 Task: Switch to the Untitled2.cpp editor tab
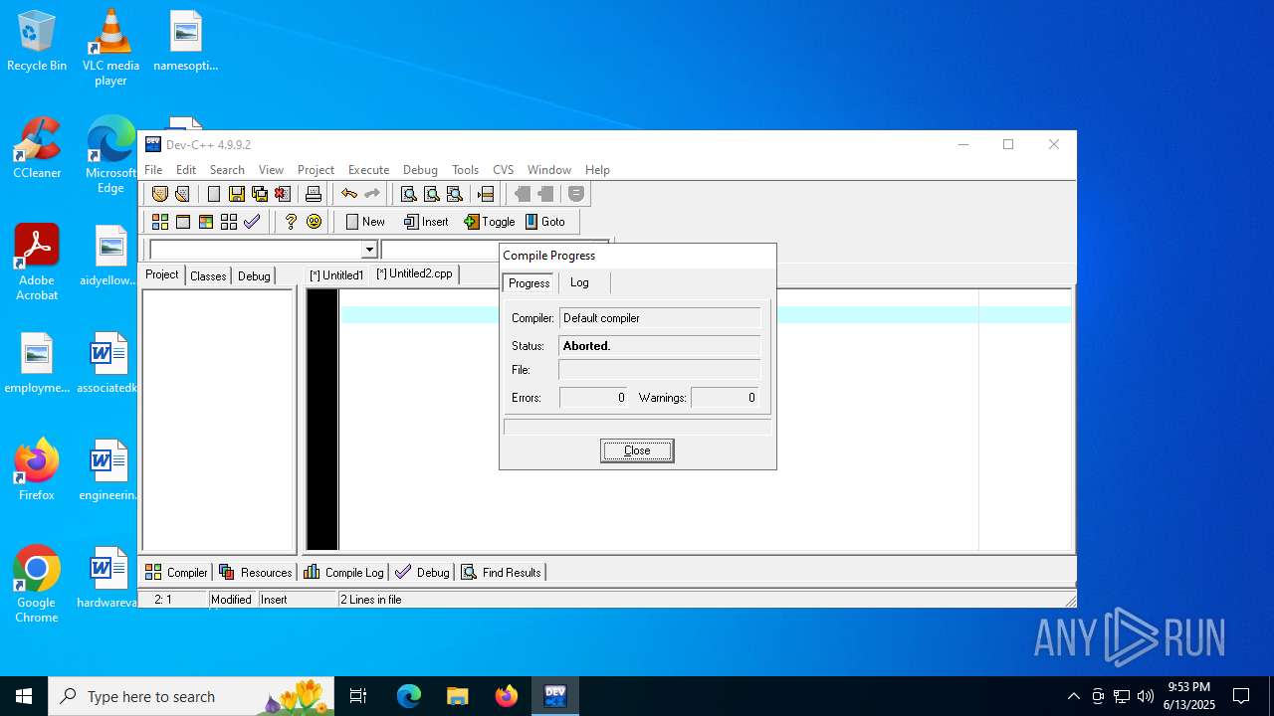point(414,273)
